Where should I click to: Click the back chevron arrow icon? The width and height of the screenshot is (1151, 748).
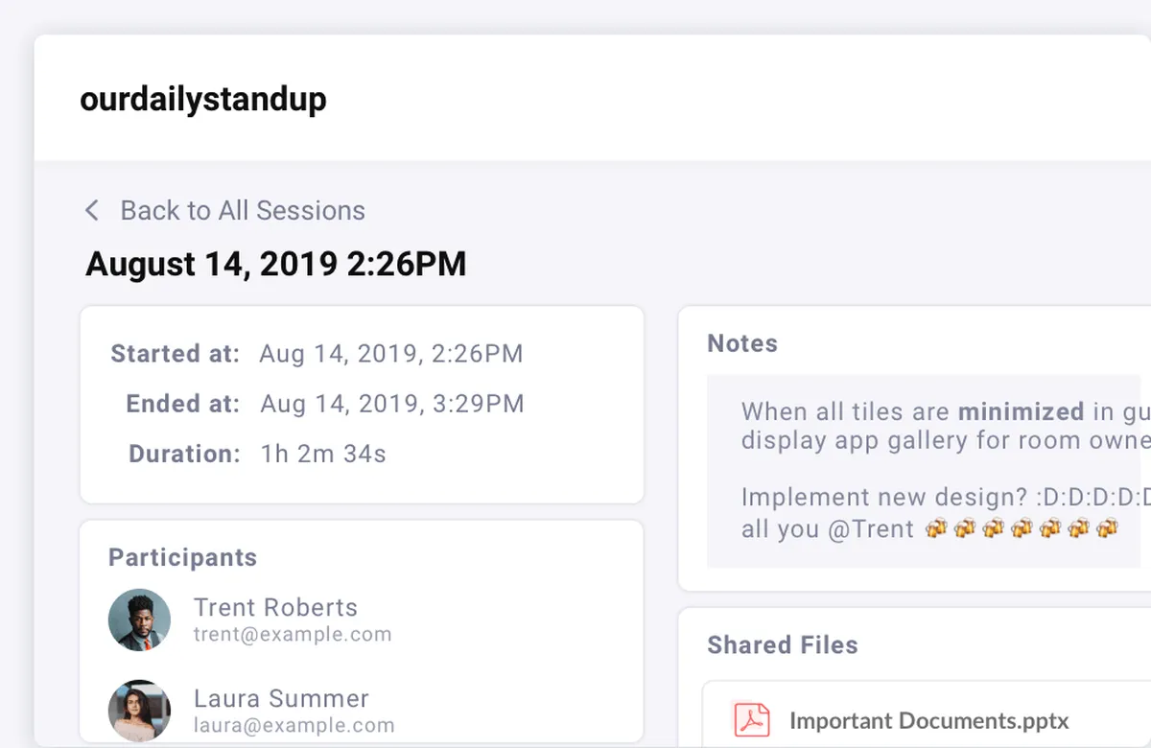tap(92, 211)
